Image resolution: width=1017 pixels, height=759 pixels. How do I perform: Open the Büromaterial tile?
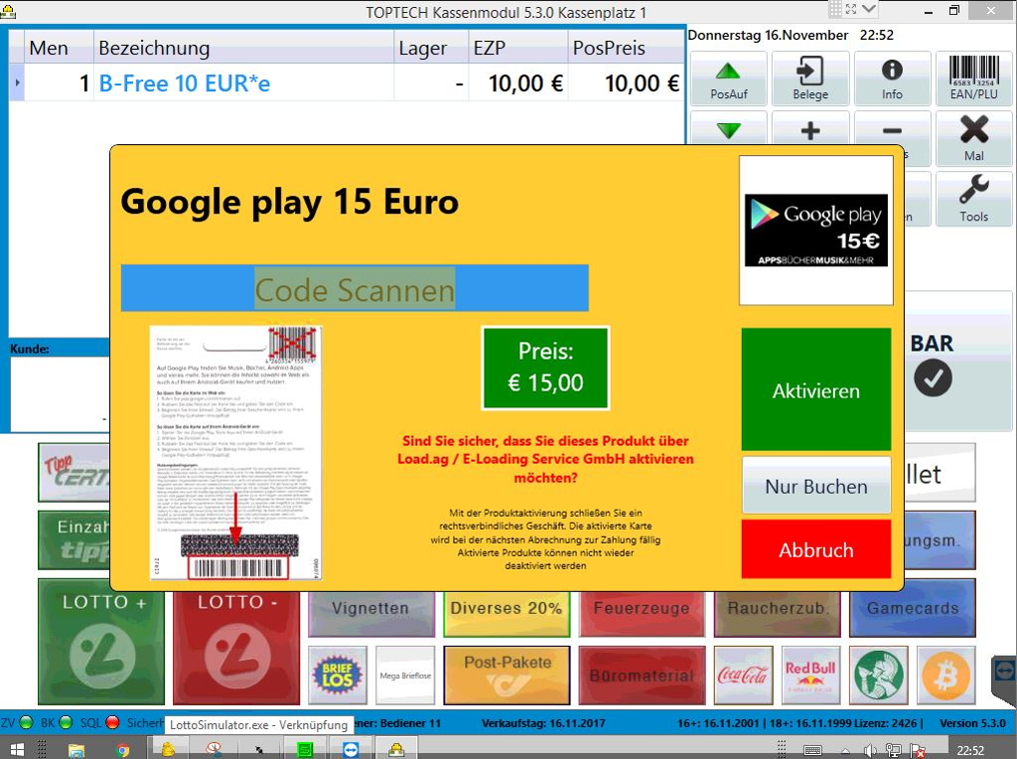(642, 676)
